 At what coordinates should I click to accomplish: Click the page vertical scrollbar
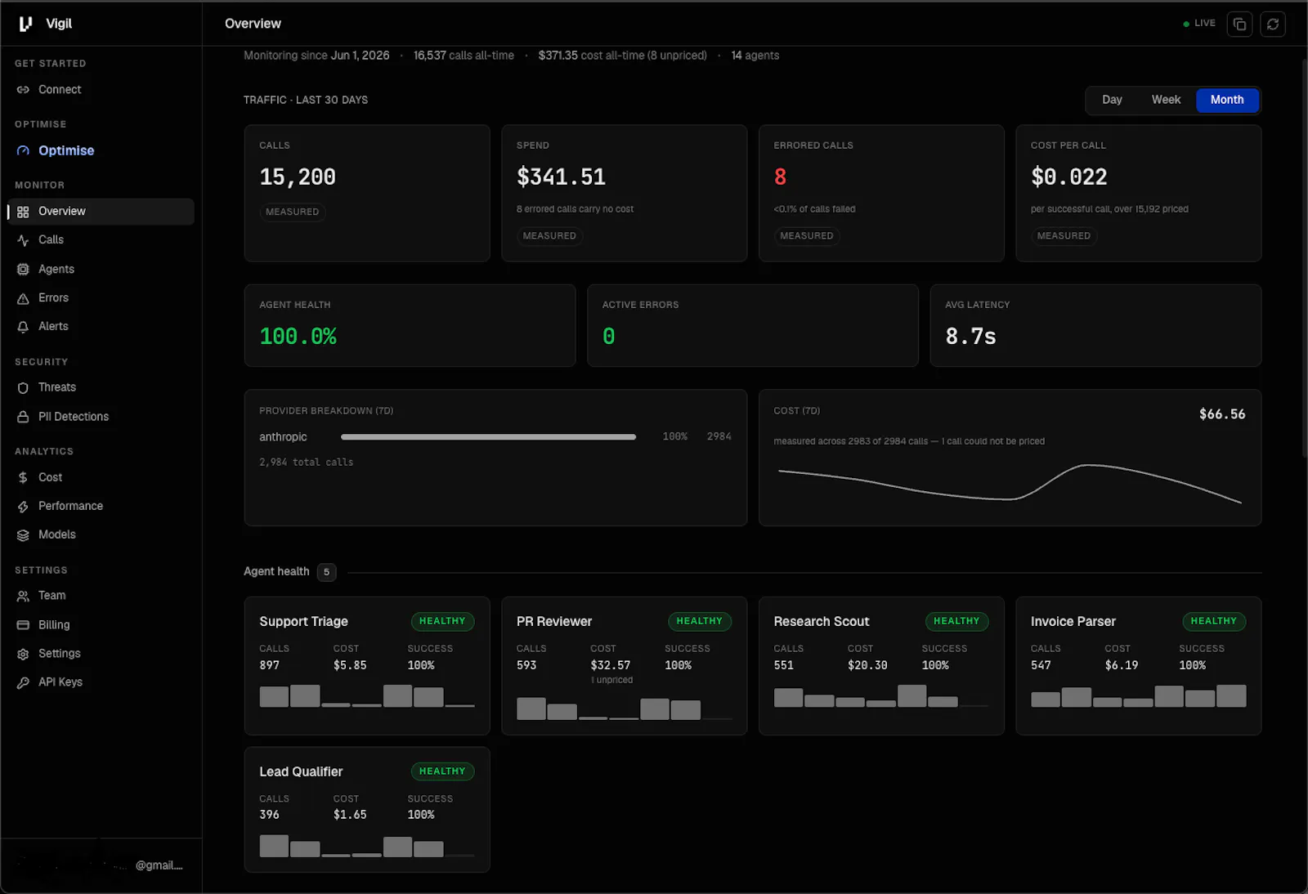1303,257
